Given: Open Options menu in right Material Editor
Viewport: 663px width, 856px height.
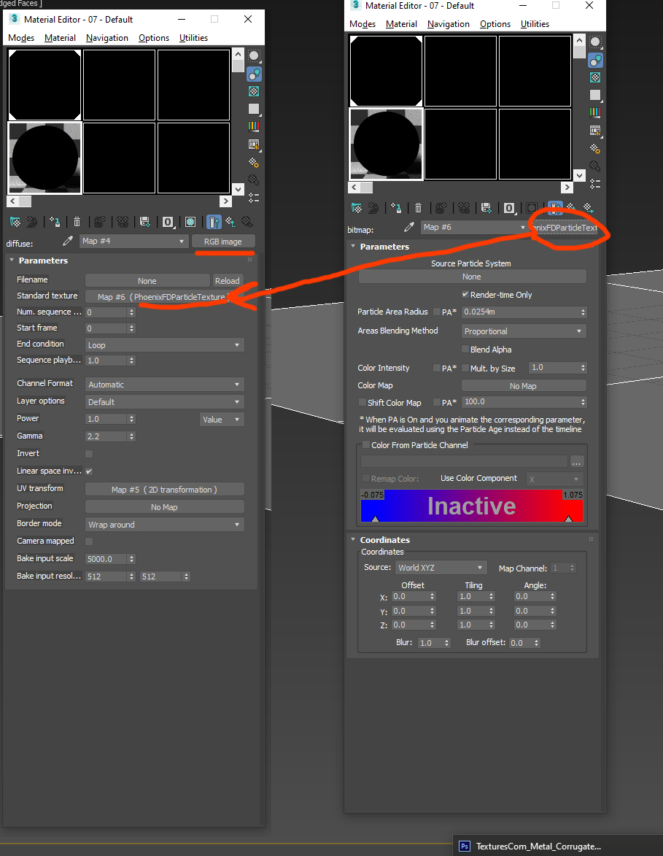Looking at the screenshot, I should (x=495, y=24).
